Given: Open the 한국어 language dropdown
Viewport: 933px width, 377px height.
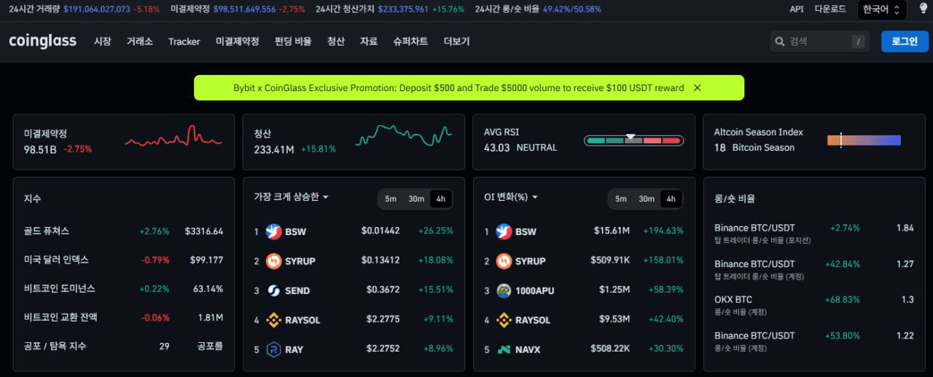Looking at the screenshot, I should point(882,9).
